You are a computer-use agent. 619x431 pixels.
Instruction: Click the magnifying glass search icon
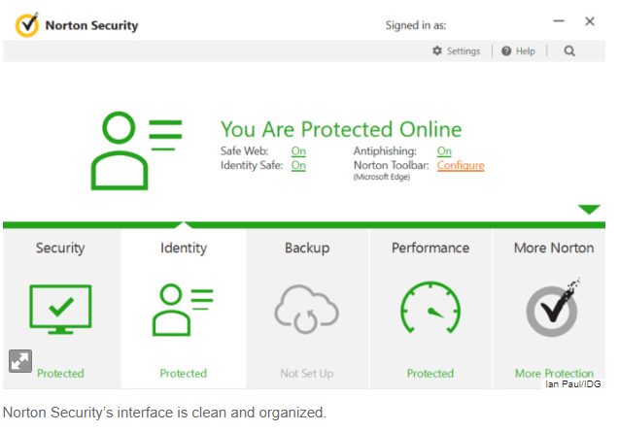click(569, 50)
